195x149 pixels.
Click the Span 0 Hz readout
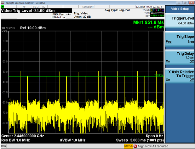coord(154,136)
